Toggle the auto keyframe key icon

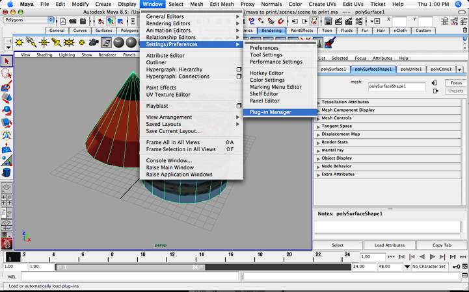(x=455, y=266)
